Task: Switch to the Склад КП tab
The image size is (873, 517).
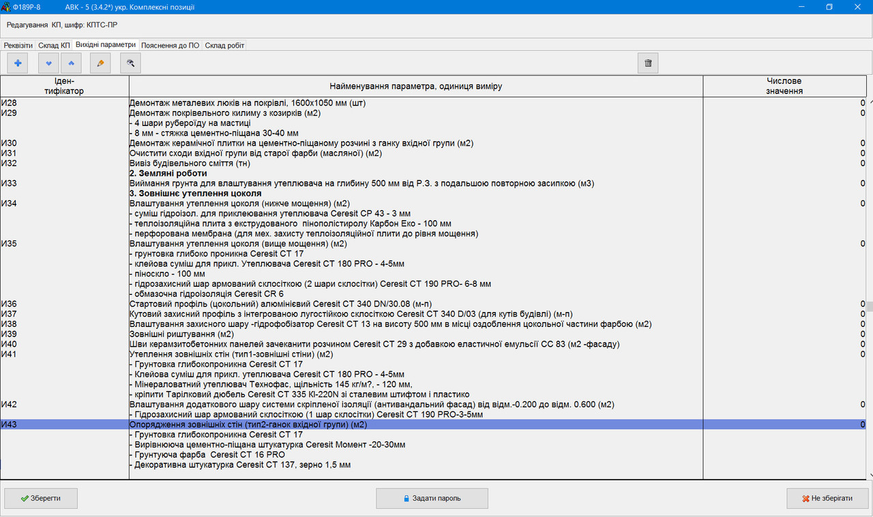Action: click(54, 45)
